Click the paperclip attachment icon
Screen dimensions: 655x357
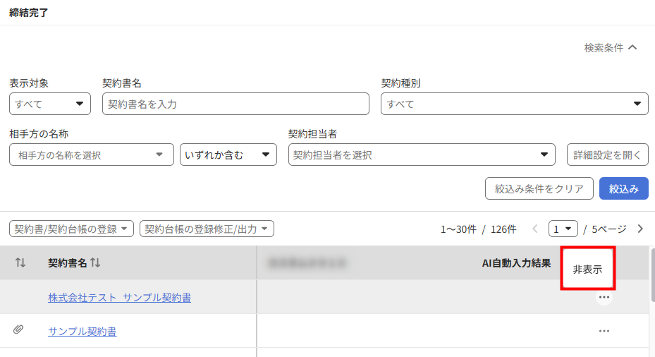(18, 330)
